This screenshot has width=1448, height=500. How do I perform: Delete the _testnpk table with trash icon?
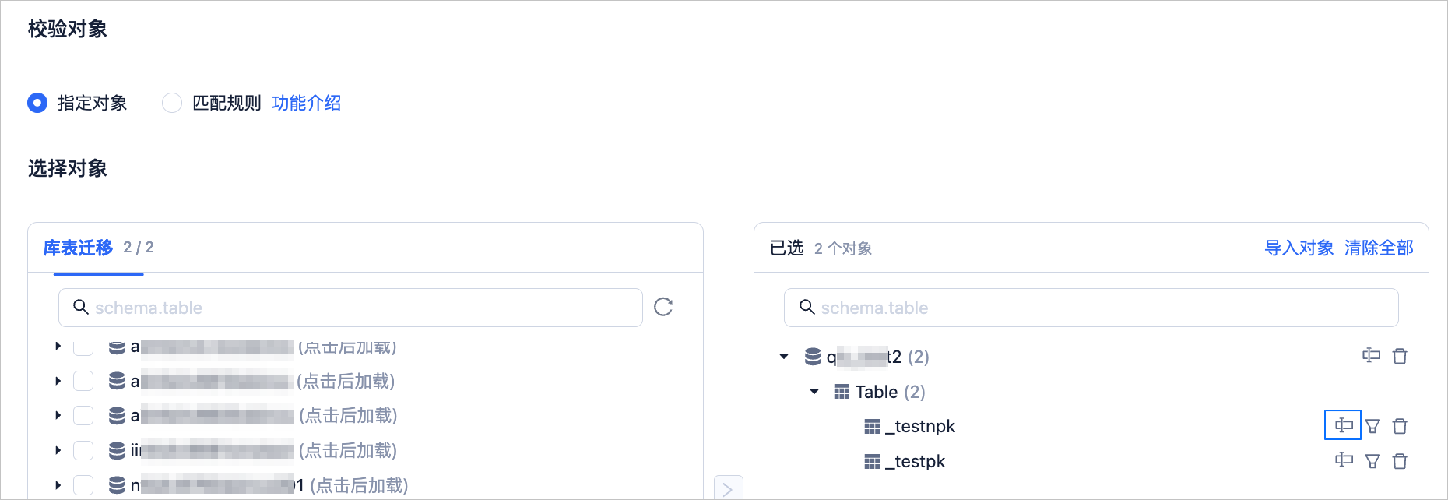click(1400, 426)
